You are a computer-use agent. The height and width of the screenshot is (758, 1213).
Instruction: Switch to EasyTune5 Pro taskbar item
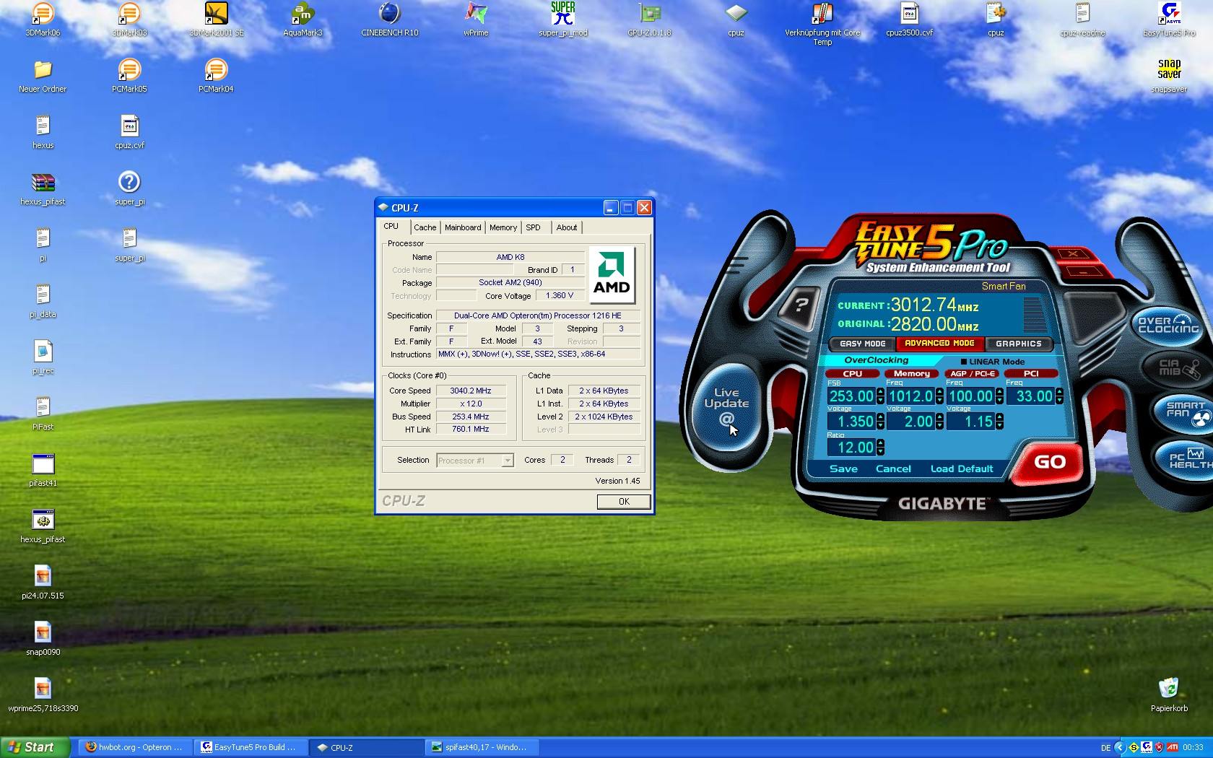(251, 747)
